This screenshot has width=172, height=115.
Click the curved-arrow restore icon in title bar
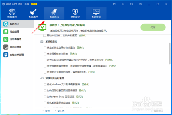coord(123,4)
